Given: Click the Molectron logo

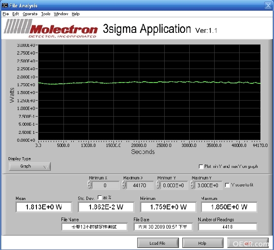Looking at the screenshot, I should pos(51,29).
